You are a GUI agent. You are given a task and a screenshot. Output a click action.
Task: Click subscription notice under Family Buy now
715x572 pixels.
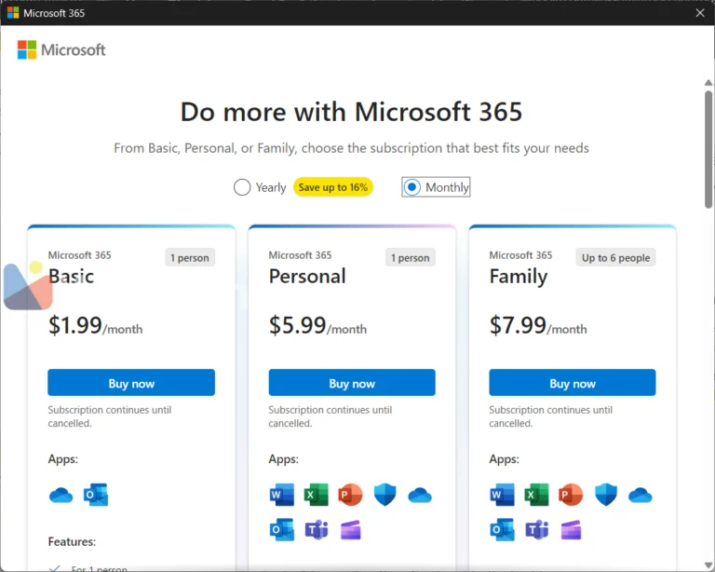(551, 416)
